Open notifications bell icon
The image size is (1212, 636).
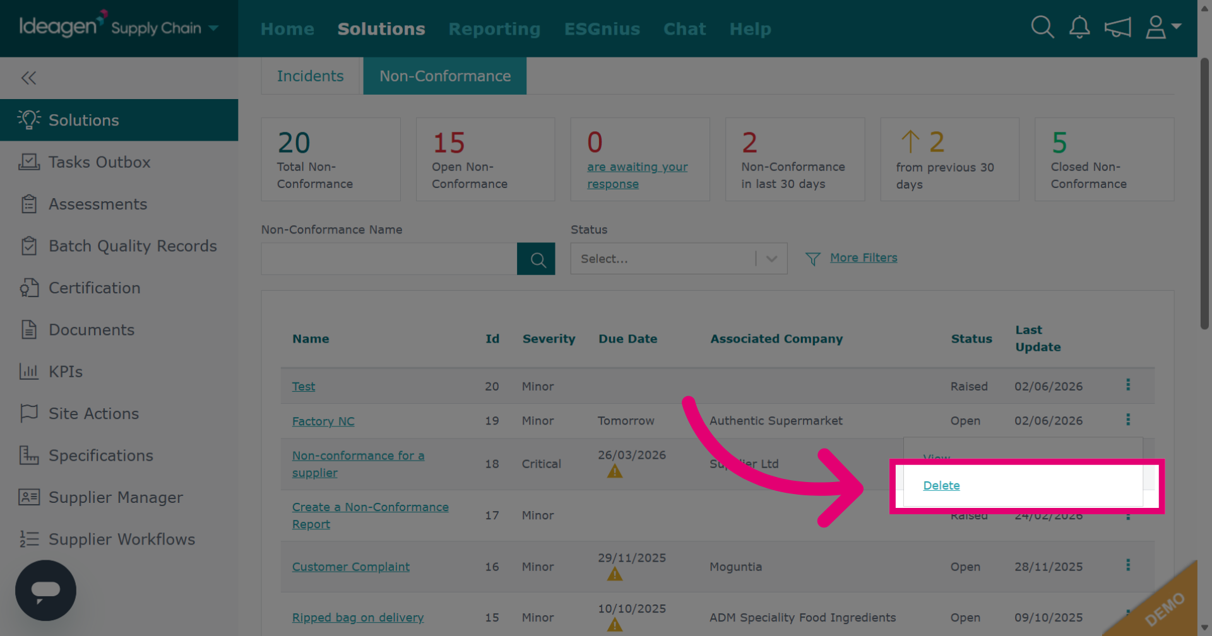tap(1079, 27)
